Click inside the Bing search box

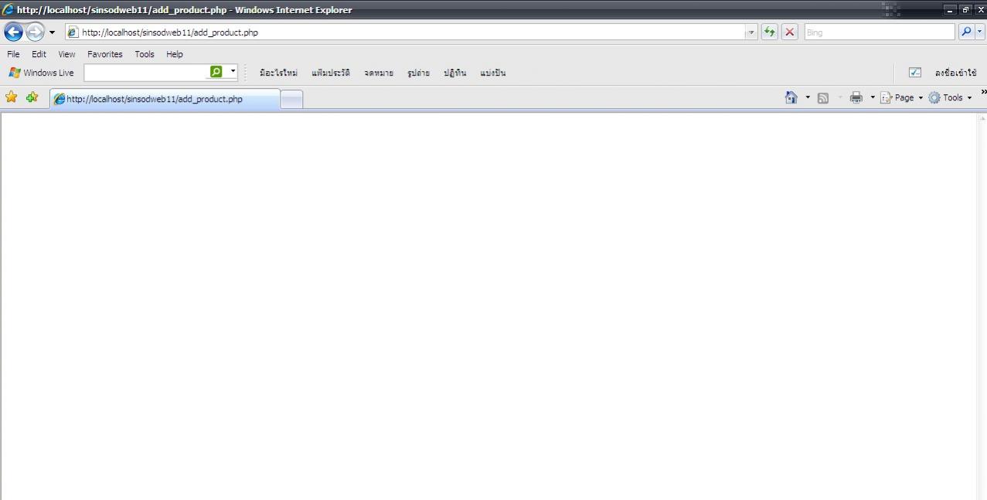pyautogui.click(x=879, y=32)
